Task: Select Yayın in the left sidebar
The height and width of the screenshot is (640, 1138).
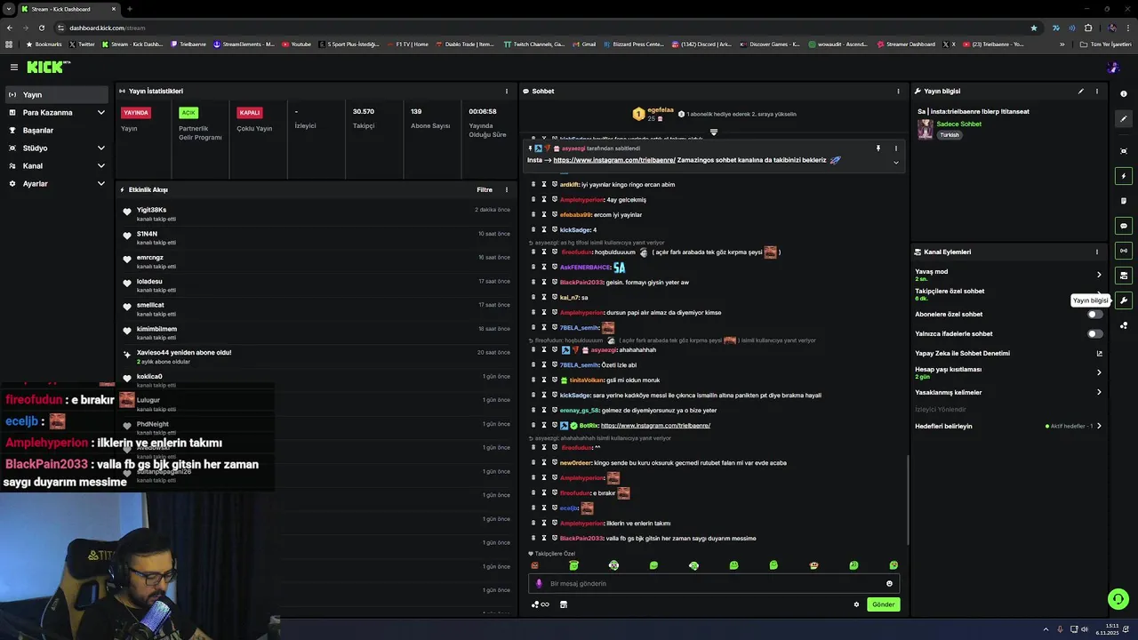Action: coord(57,94)
